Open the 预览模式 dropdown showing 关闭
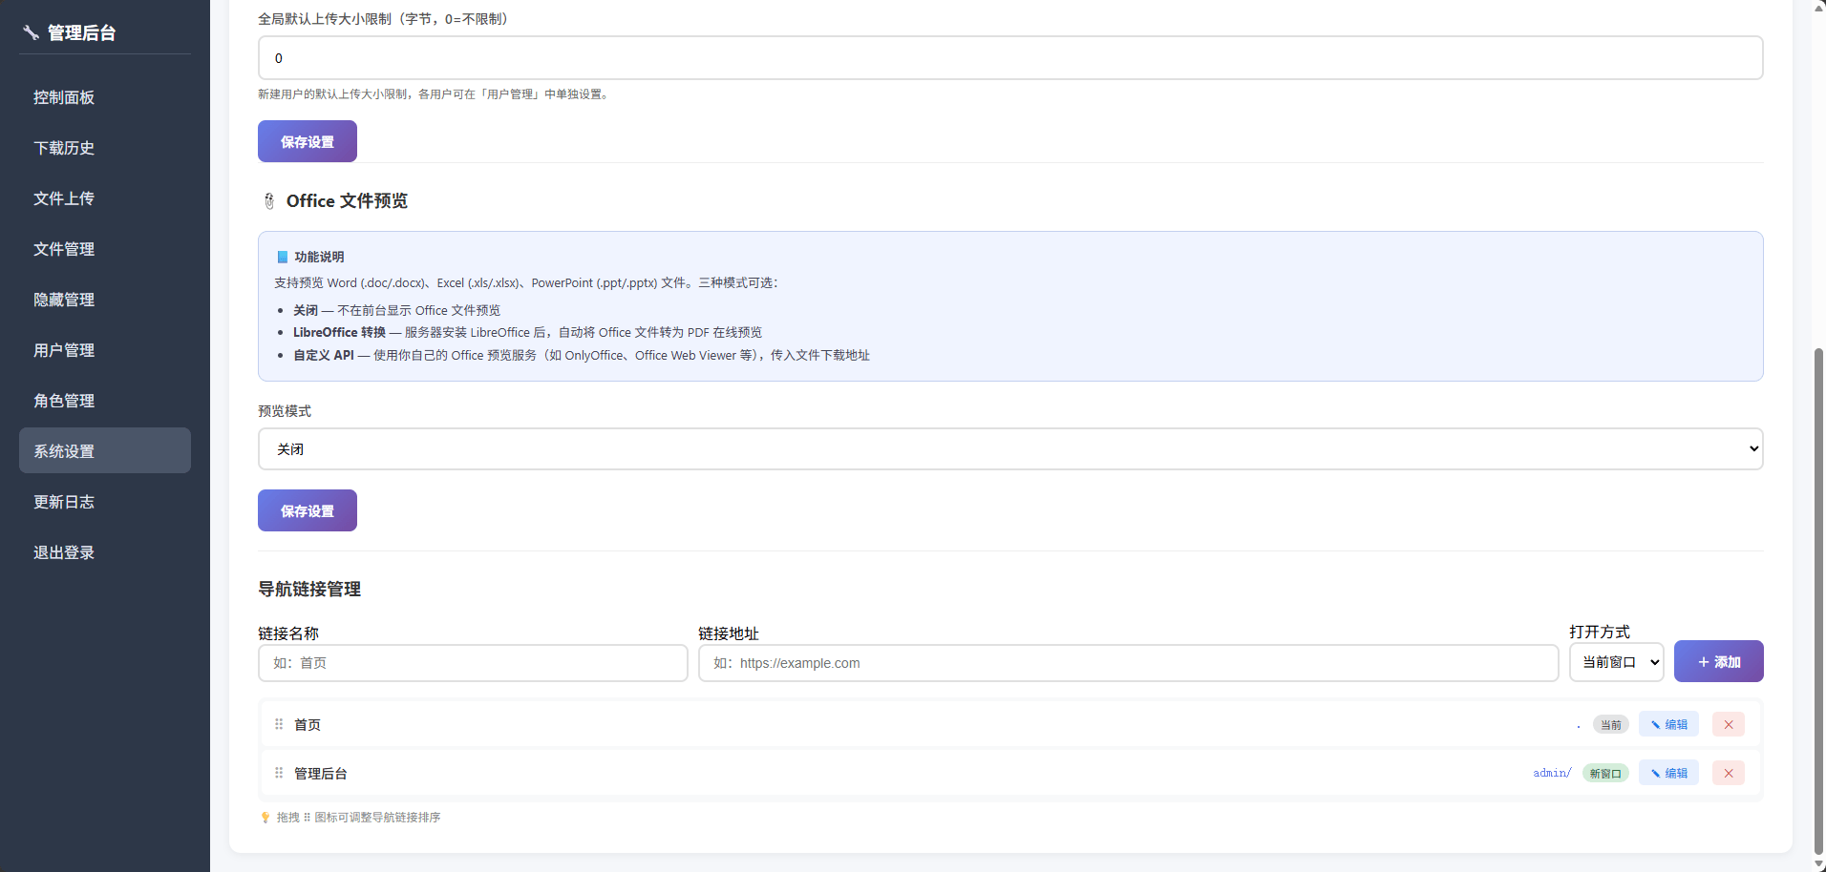The image size is (1826, 872). click(x=1010, y=448)
